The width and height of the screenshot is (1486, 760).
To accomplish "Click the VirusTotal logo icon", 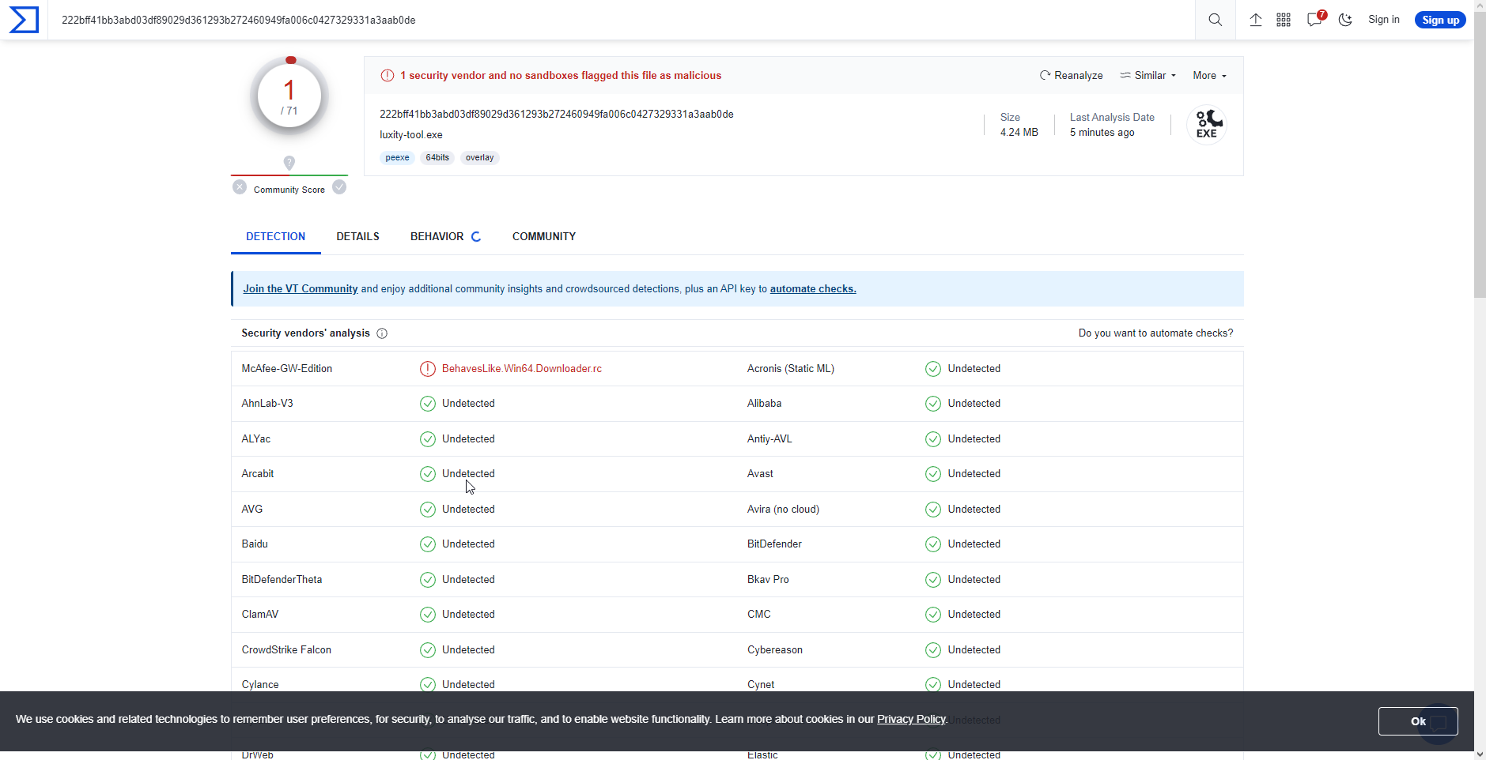I will tap(24, 20).
